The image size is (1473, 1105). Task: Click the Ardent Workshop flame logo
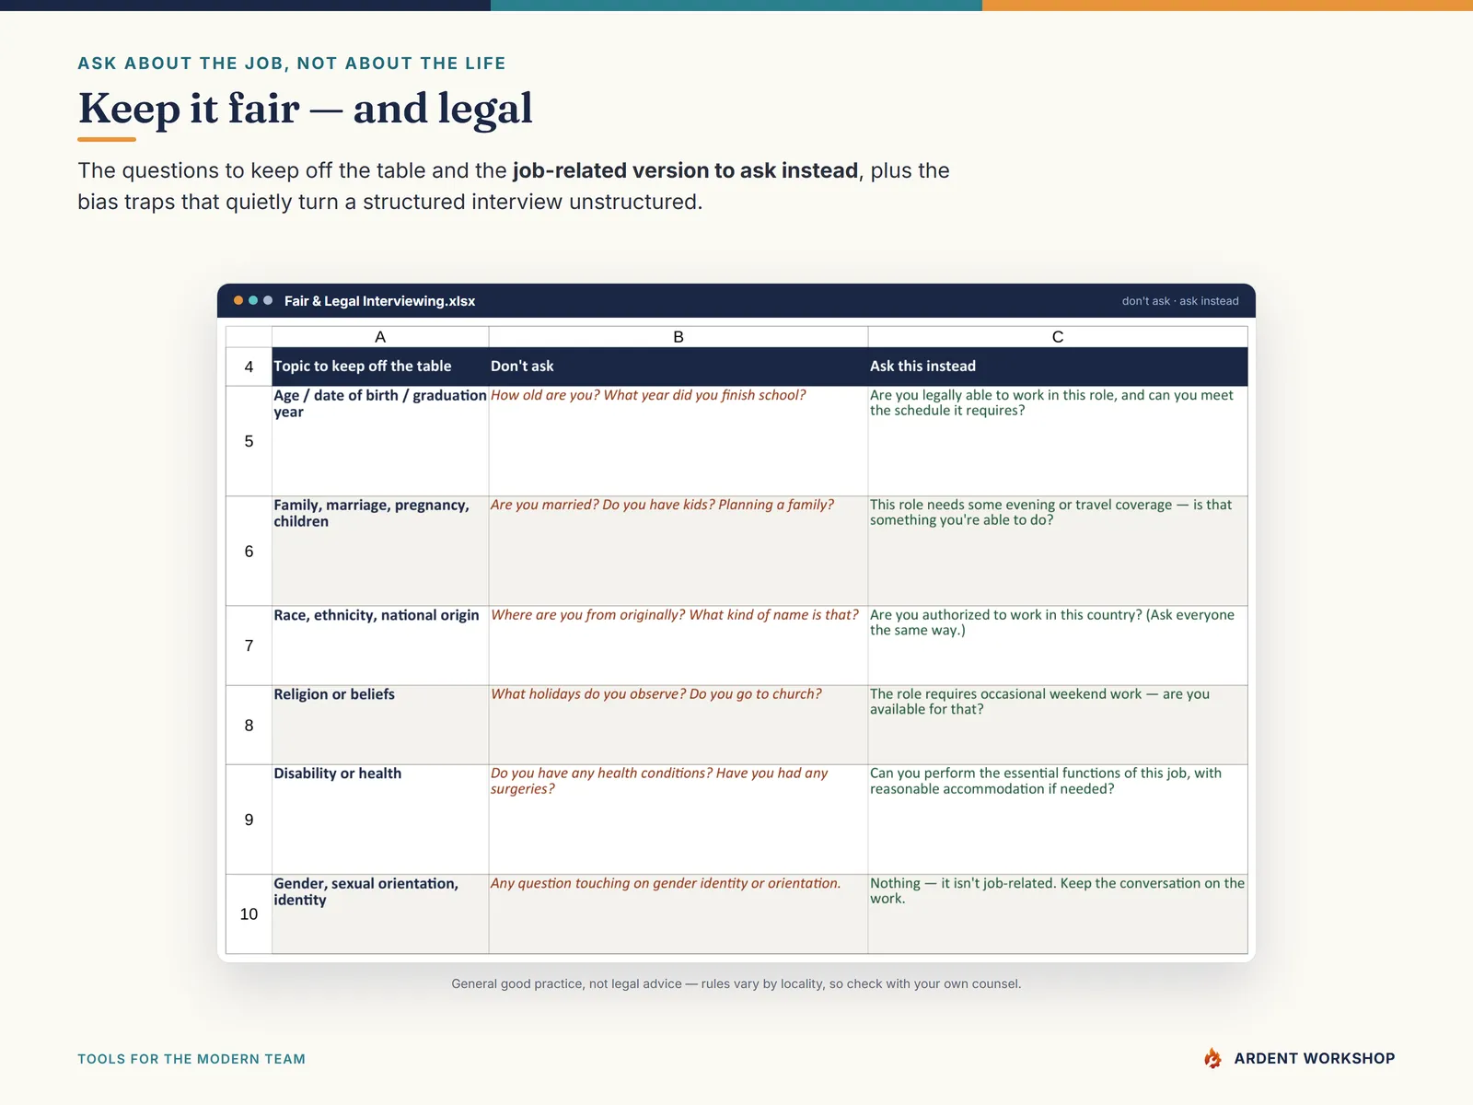coord(1212,1058)
